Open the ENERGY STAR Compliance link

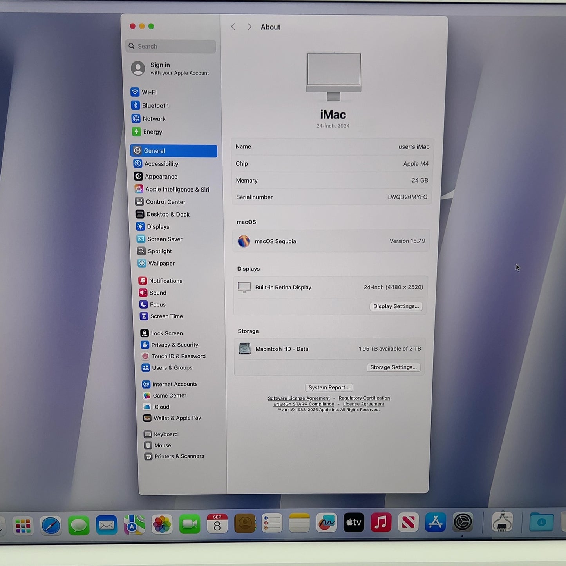304,404
